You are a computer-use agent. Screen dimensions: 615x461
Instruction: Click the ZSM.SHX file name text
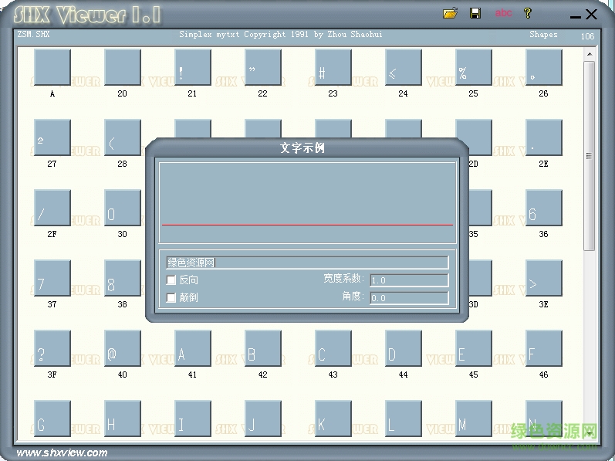coord(33,34)
